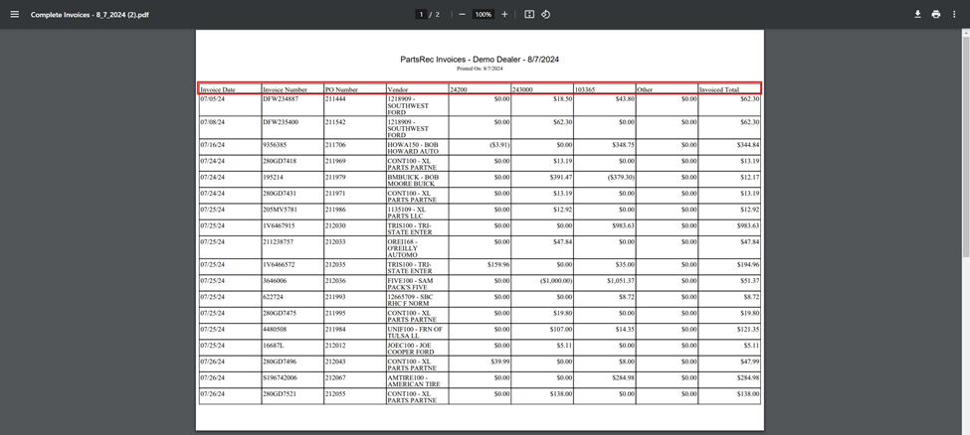Click PO number 211706
The width and height of the screenshot is (970, 435).
pyautogui.click(x=335, y=145)
